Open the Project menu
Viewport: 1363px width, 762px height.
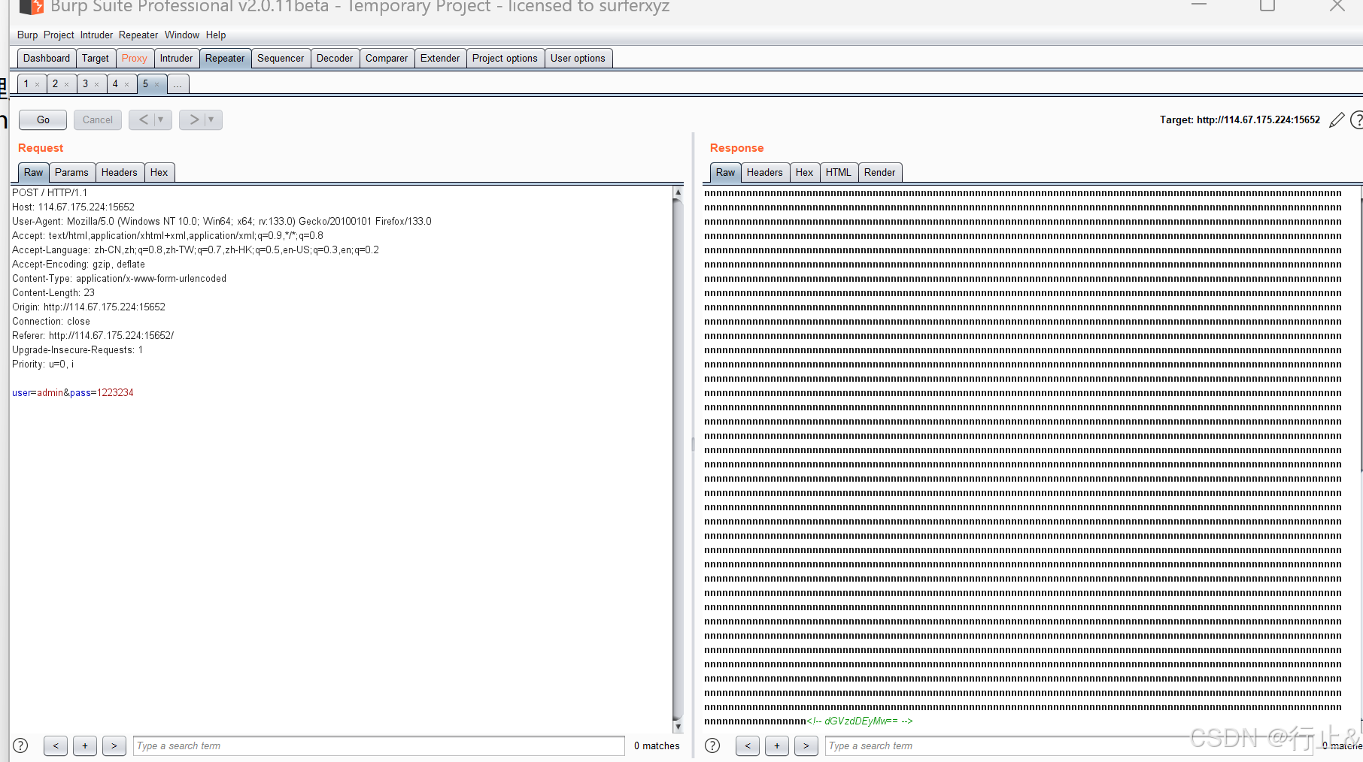tap(59, 35)
